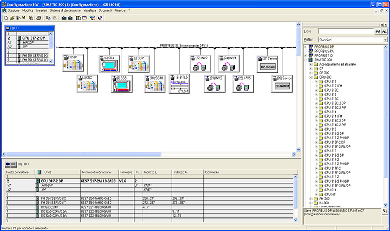Viewport: 390px width, 231px height.
Task: Open the Visualizza menu
Action: pyautogui.click(x=89, y=11)
